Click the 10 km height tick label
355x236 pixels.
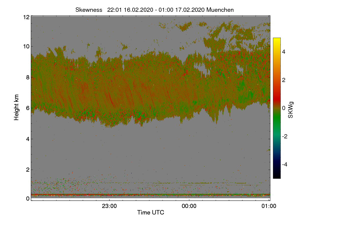(x=26, y=46)
